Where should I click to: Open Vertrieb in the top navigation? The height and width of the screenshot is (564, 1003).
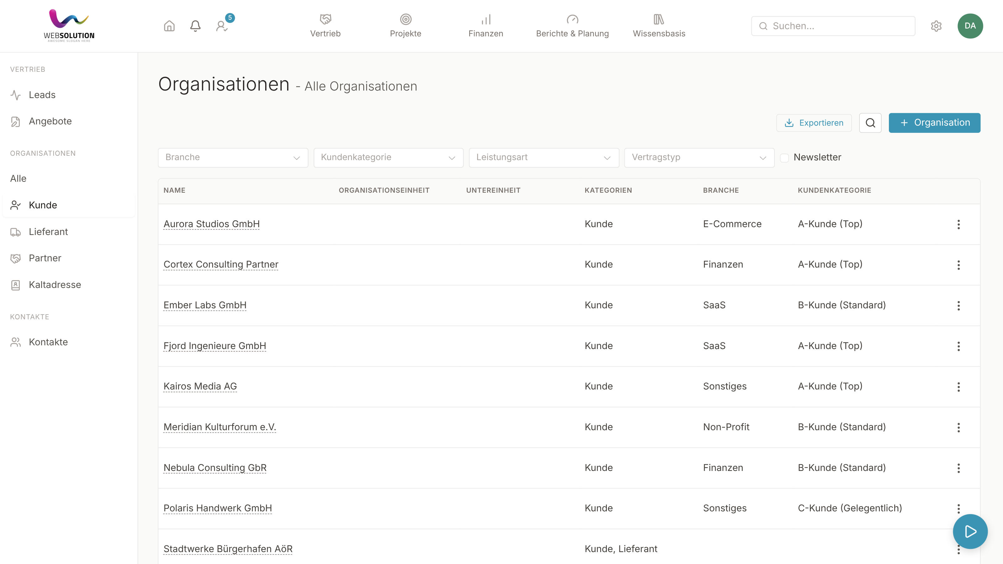pos(325,26)
